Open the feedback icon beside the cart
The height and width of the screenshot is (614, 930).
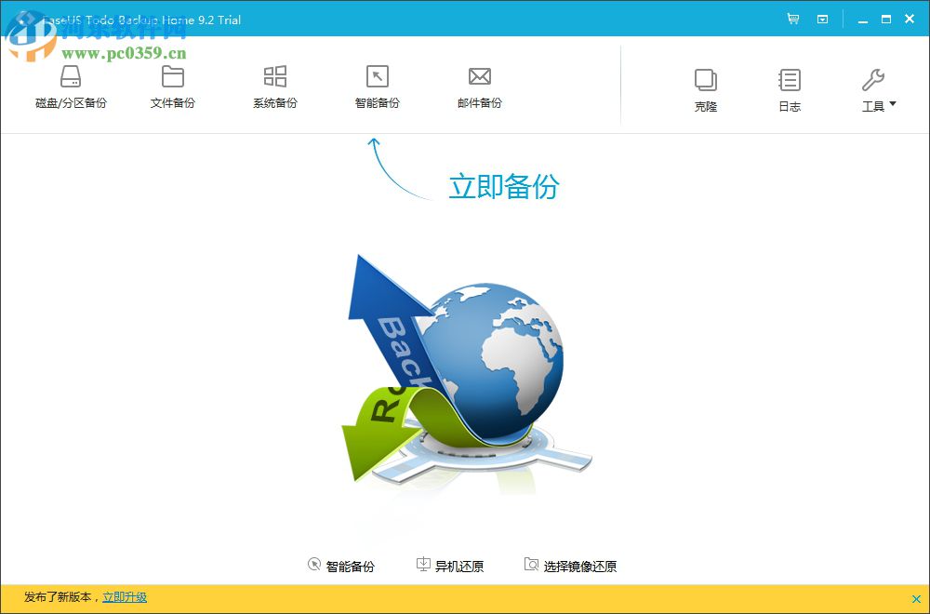tap(822, 18)
